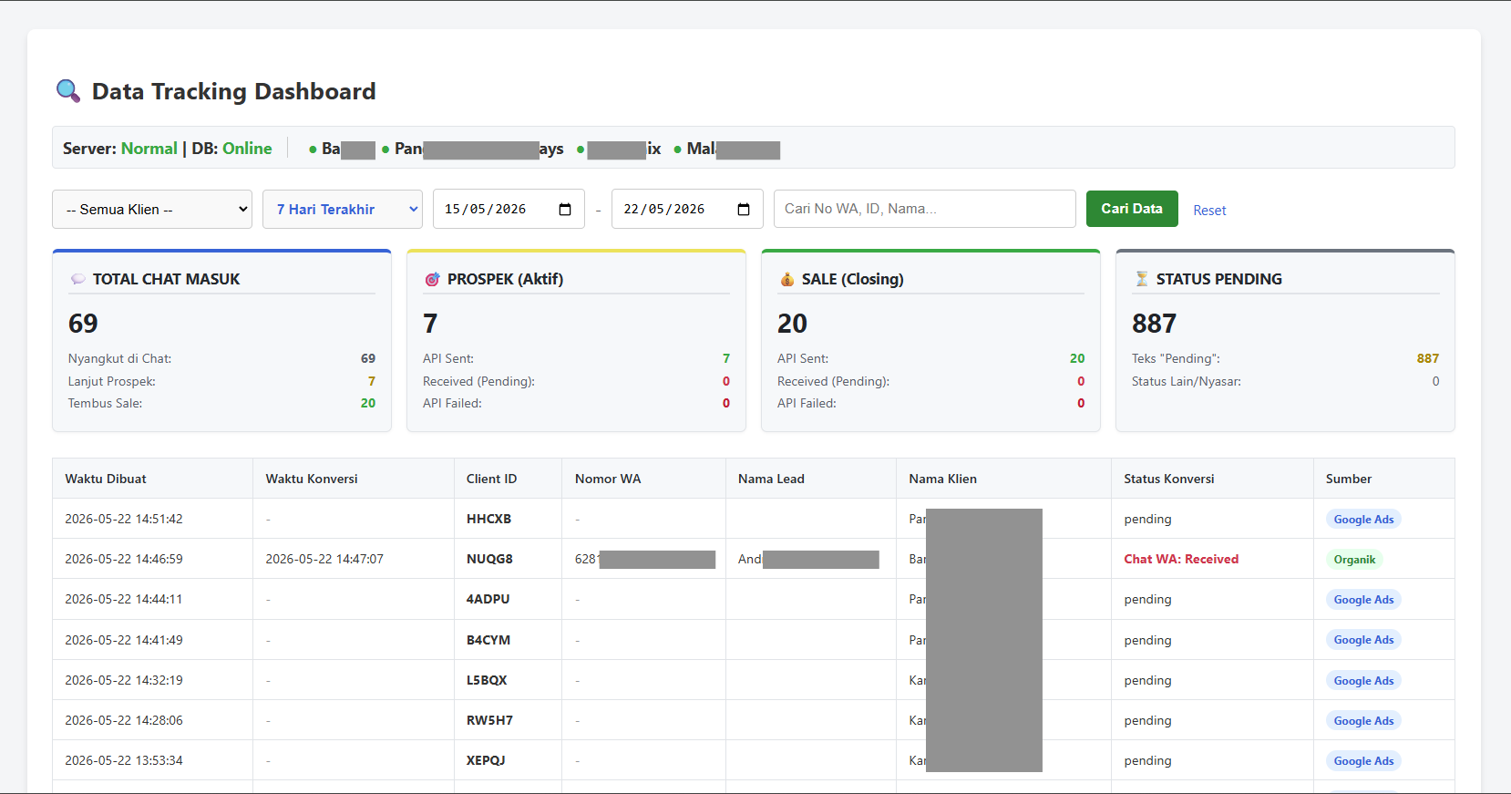Select client ID 4ADPU
Viewport: 1511px width, 794px height.
pos(488,599)
